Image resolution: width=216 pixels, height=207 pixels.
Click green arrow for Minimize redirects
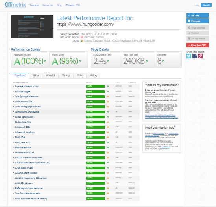point(108,147)
